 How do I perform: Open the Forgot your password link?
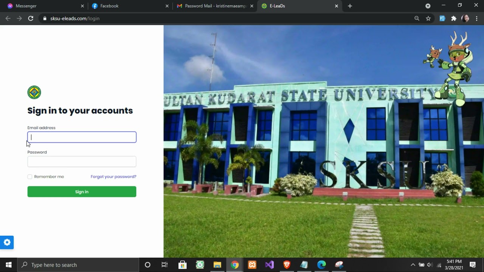(x=113, y=176)
